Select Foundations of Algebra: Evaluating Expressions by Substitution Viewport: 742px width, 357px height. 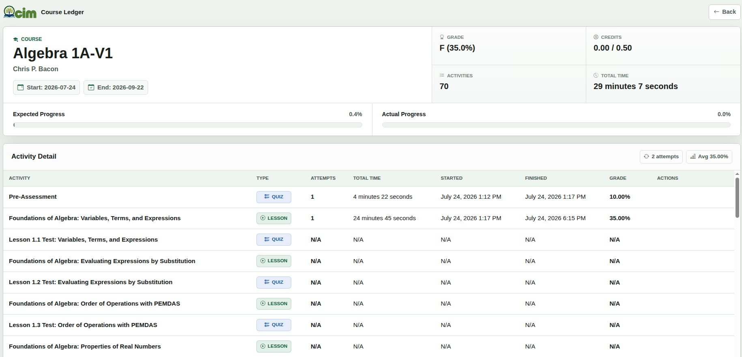point(369,261)
